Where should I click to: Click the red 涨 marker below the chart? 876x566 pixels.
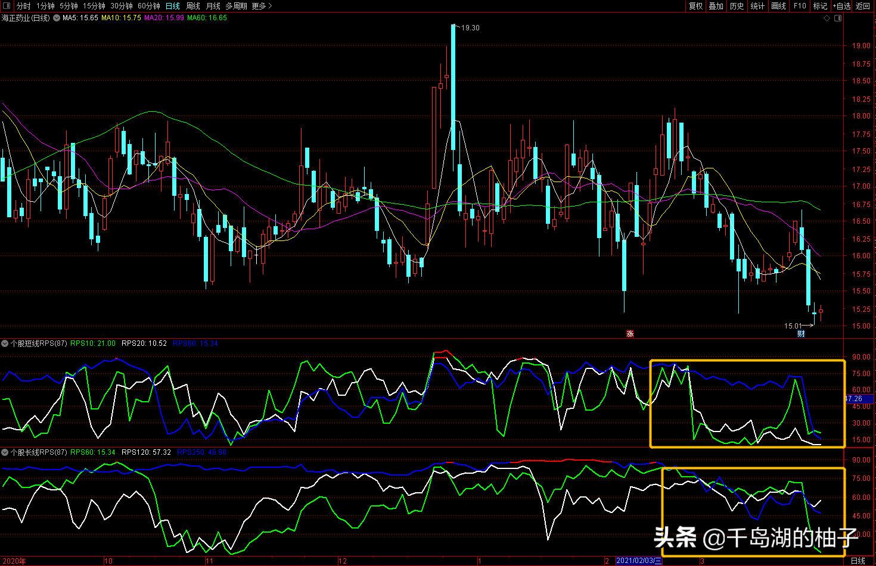point(630,334)
